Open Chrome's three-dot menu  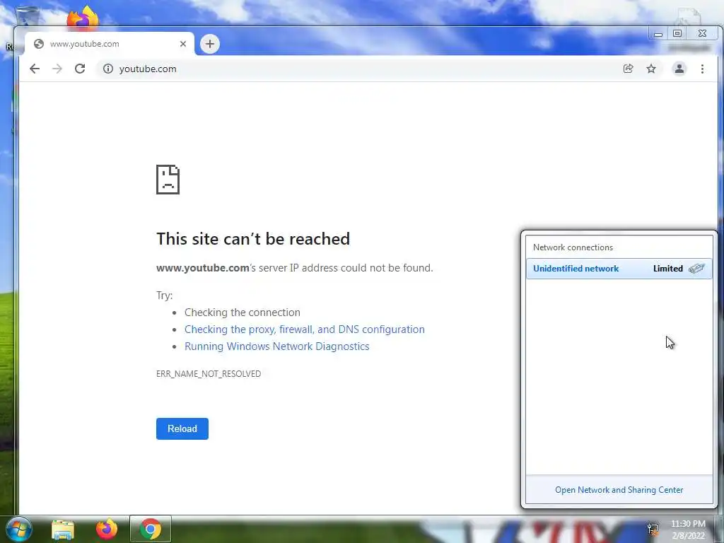click(702, 69)
